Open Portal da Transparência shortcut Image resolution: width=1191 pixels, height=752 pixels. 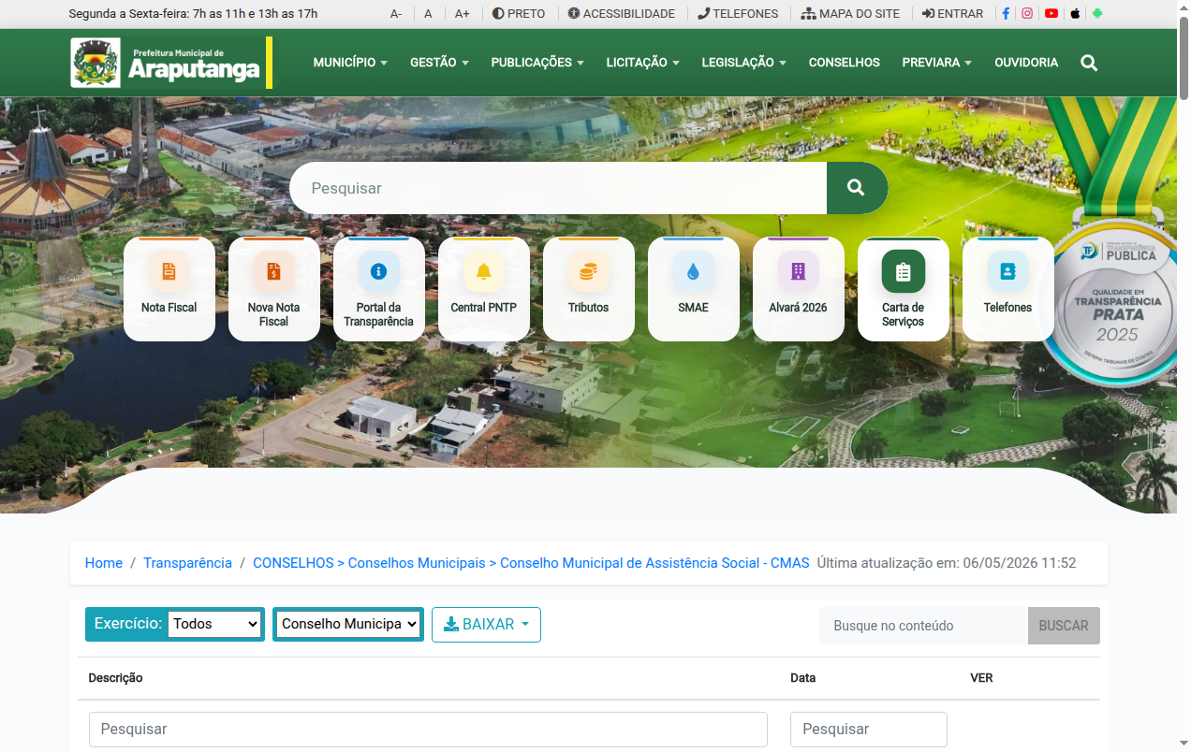click(378, 289)
